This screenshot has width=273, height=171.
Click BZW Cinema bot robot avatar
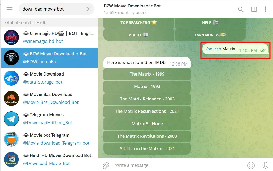[11, 58]
